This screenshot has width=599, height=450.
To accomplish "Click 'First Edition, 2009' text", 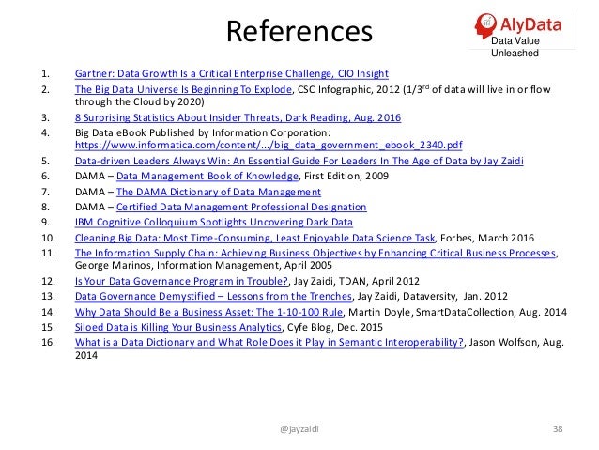I will click(346, 176).
